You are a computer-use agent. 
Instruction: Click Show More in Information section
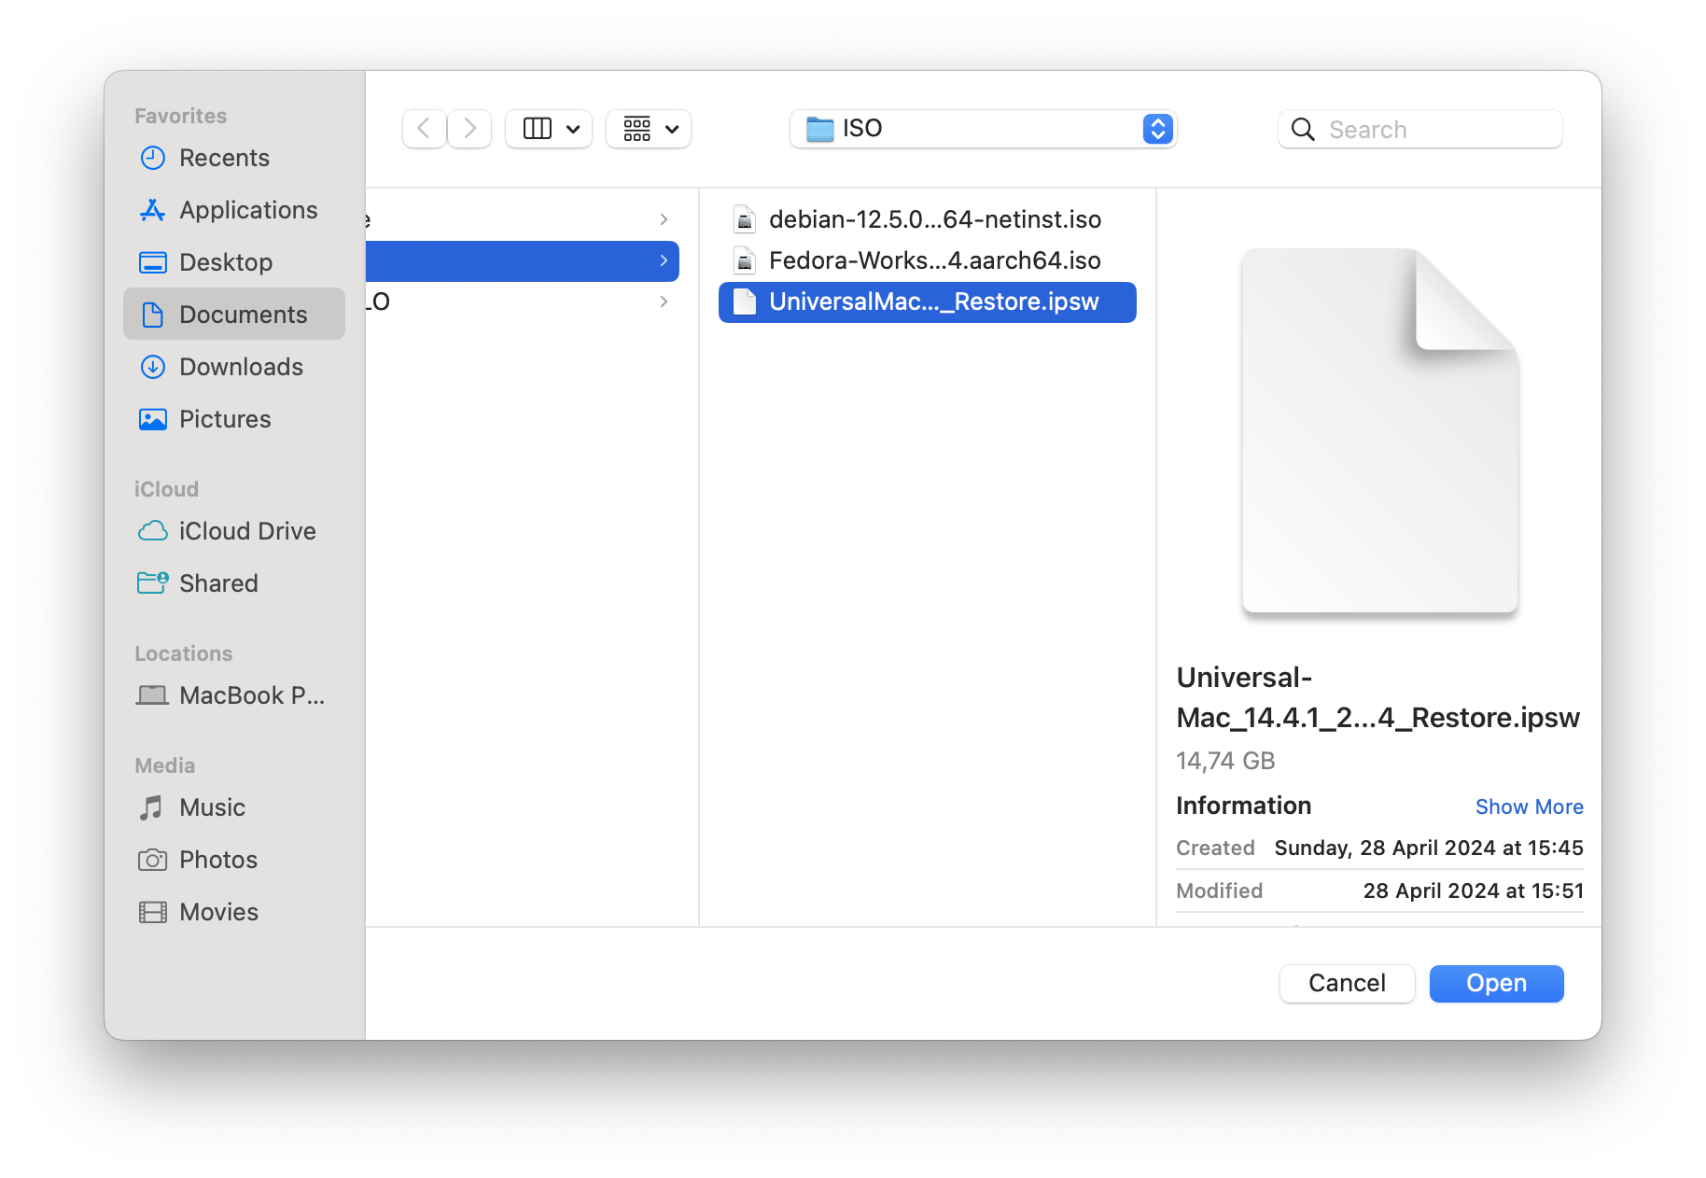(x=1529, y=806)
